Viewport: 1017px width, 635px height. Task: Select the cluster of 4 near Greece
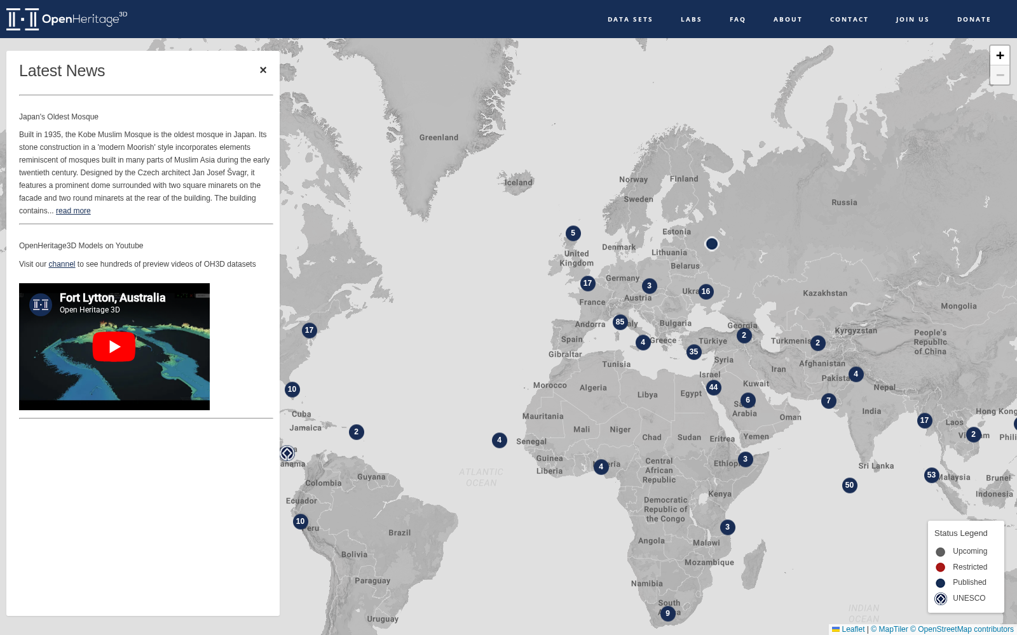643,342
